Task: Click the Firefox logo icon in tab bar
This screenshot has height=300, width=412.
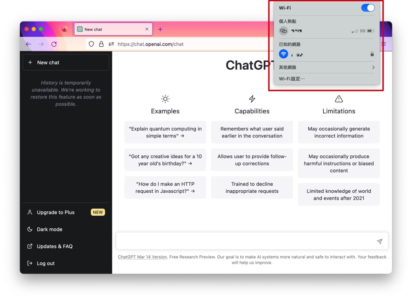Action: pos(65,29)
